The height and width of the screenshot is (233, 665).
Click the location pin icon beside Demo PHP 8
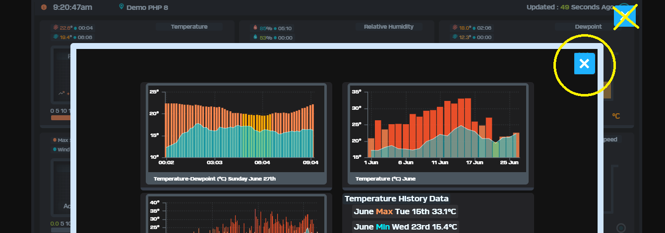pos(121,7)
